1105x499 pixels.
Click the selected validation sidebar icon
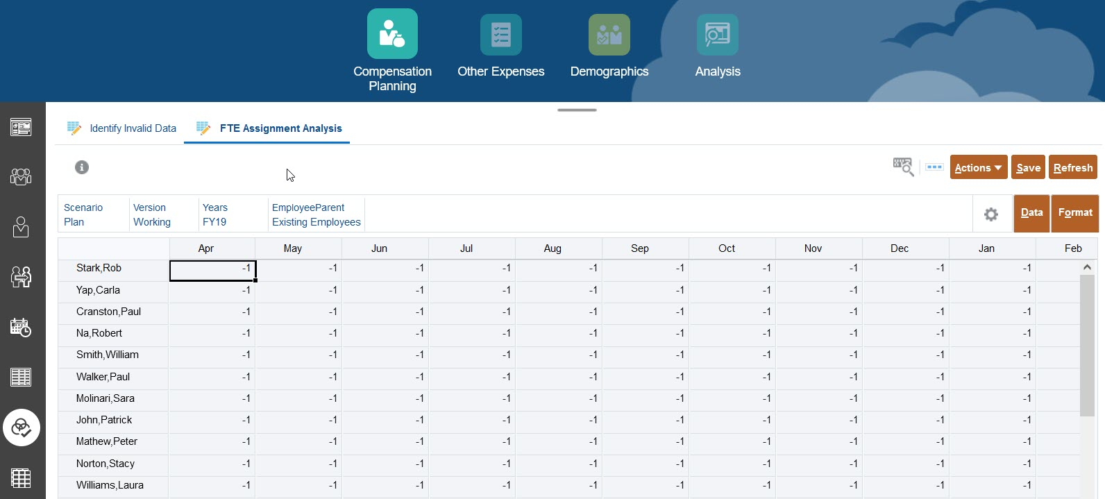(22, 428)
